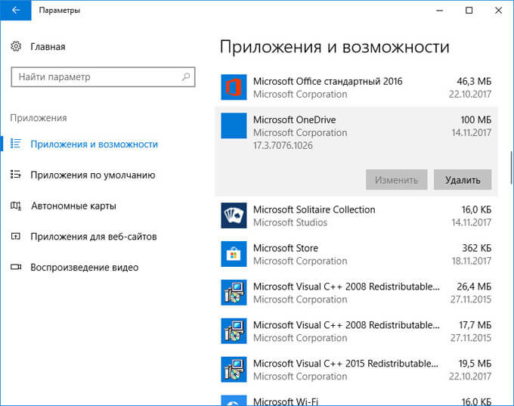Viewport: 514px width, 406px height.
Task: Click the back arrow in title bar
Action: 16,11
